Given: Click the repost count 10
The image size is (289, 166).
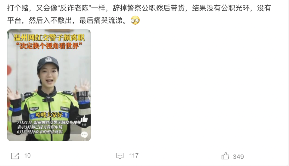Looking at the screenshot, I should pos(27,156).
